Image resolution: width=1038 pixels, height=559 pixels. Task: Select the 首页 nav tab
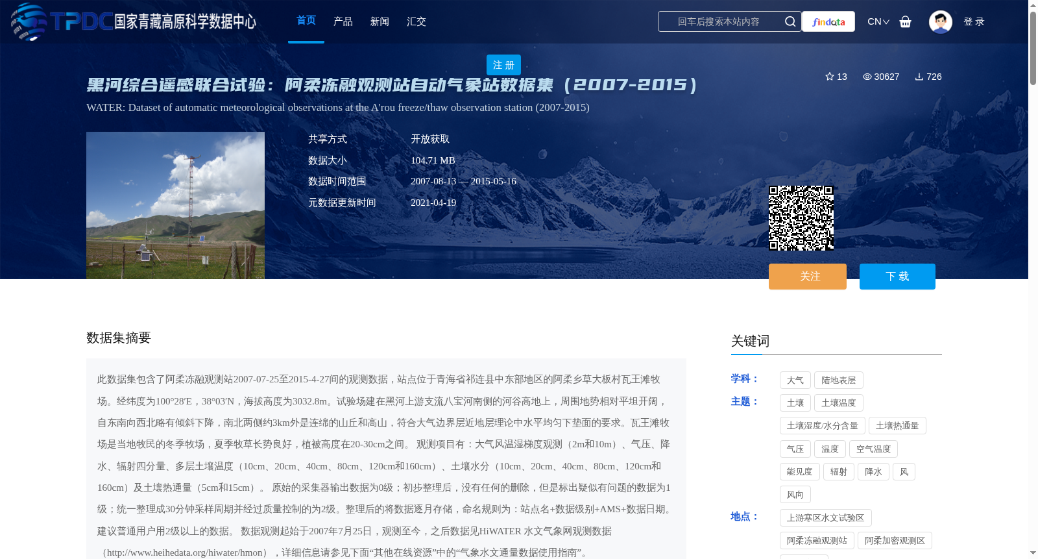pos(306,21)
